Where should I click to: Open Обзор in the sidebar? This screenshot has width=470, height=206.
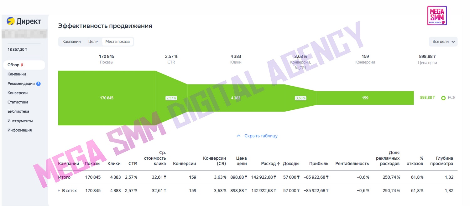coord(24,65)
